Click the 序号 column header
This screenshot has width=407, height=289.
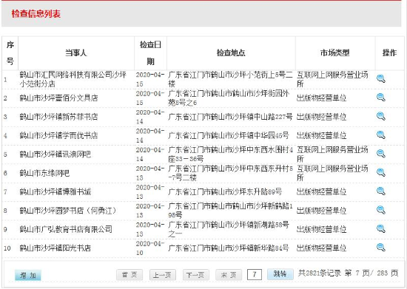[10, 53]
